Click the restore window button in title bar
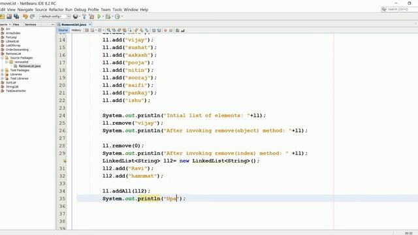Viewport: 418px width, 235px height. pos(410,3)
